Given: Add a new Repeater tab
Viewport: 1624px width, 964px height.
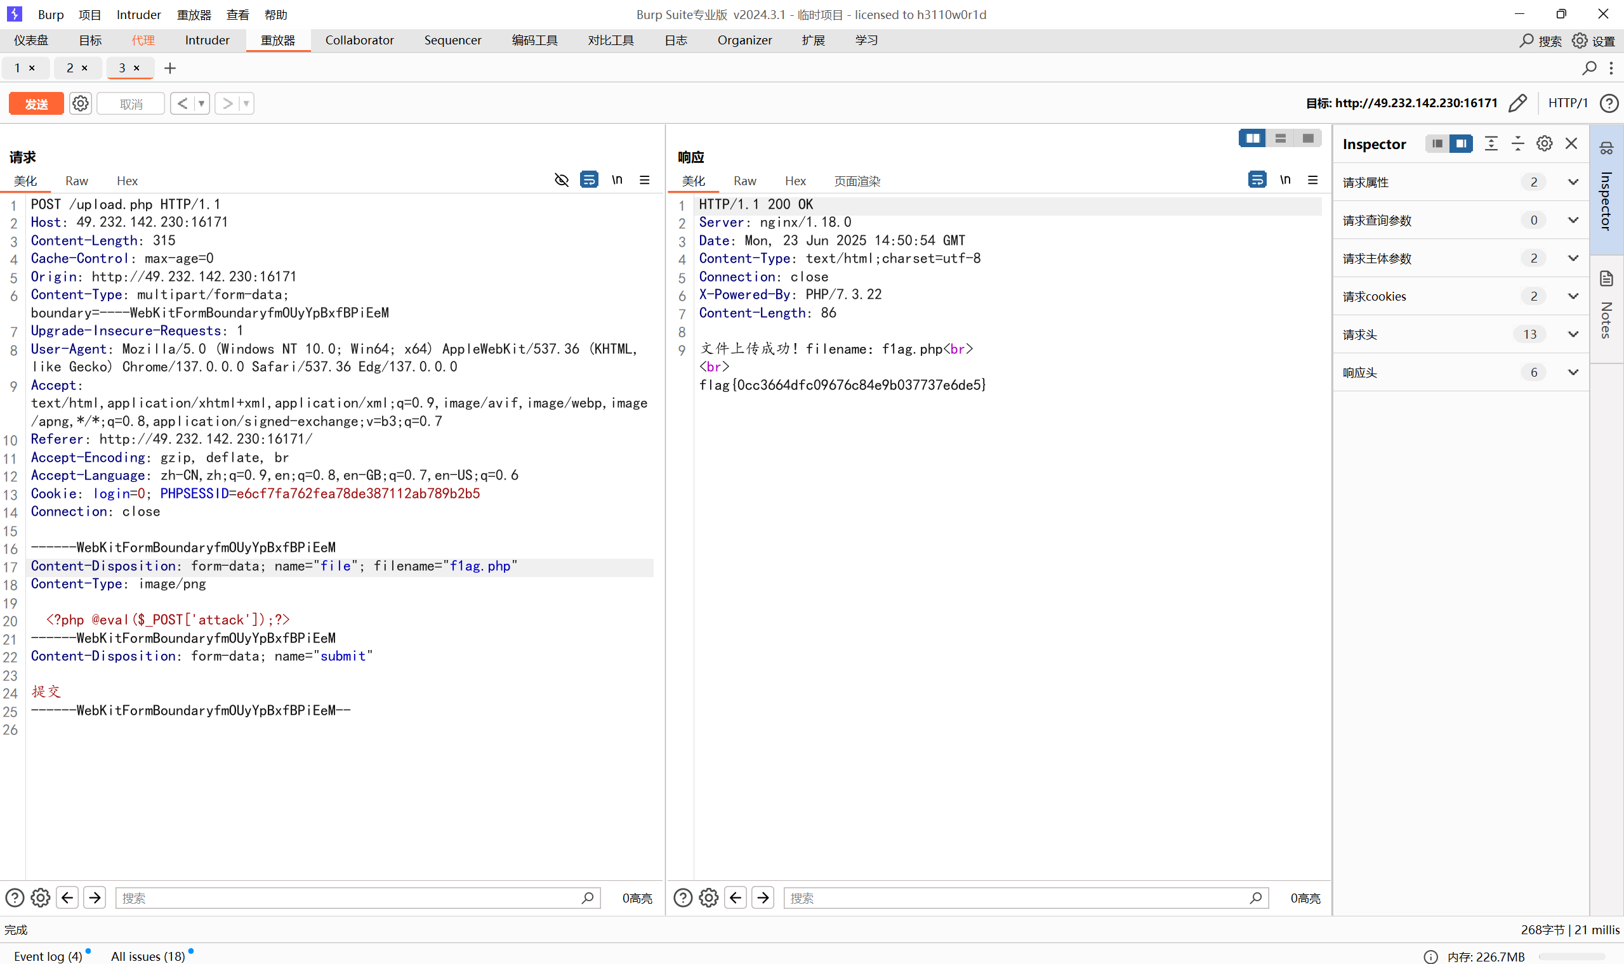Looking at the screenshot, I should point(169,68).
